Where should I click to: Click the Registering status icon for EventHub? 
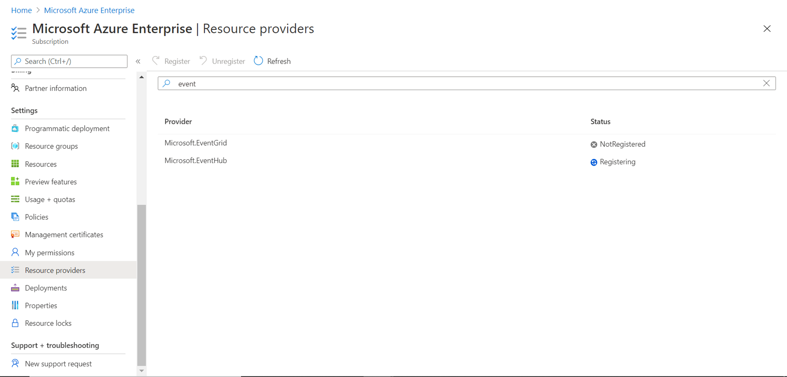point(594,162)
